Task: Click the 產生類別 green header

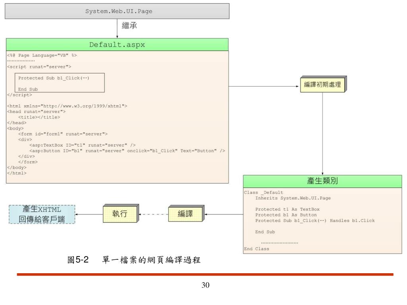Action: [322, 181]
